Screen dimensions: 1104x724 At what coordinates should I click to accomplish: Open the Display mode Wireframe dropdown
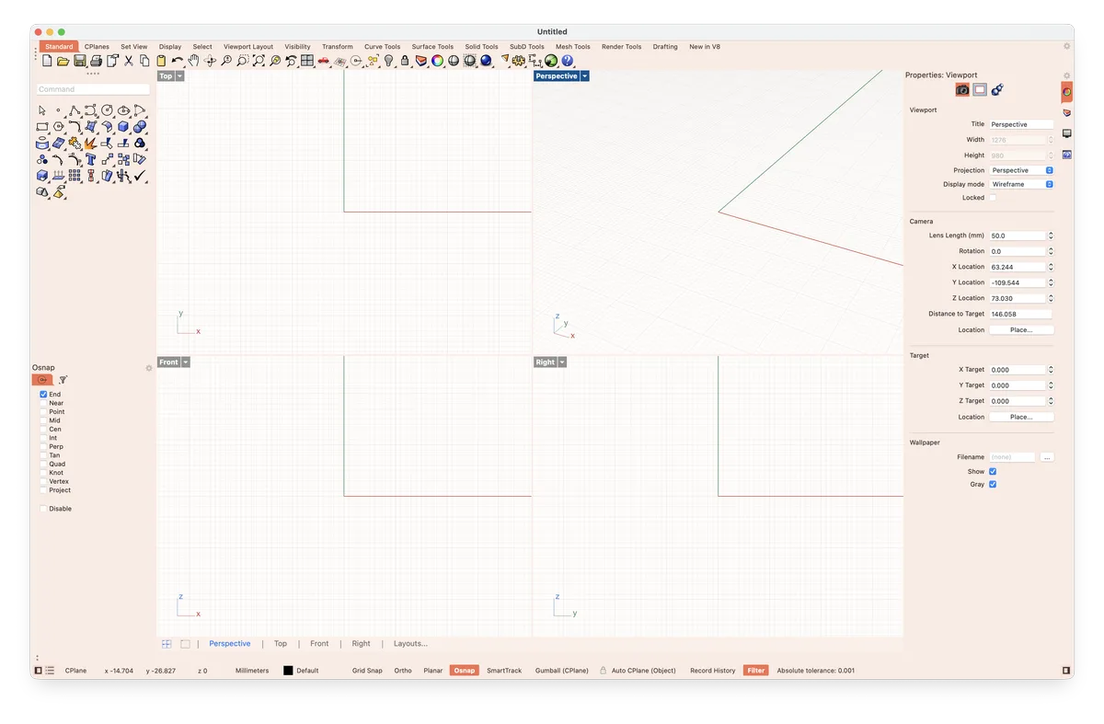(1021, 184)
